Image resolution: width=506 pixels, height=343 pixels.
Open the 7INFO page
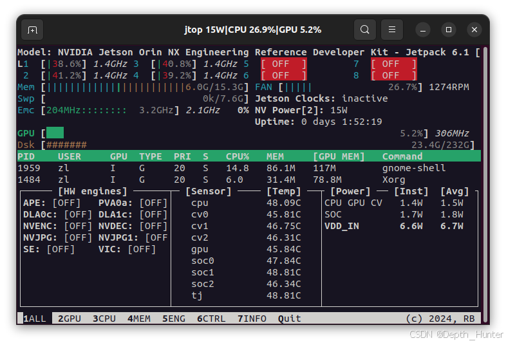pyautogui.click(x=252, y=319)
